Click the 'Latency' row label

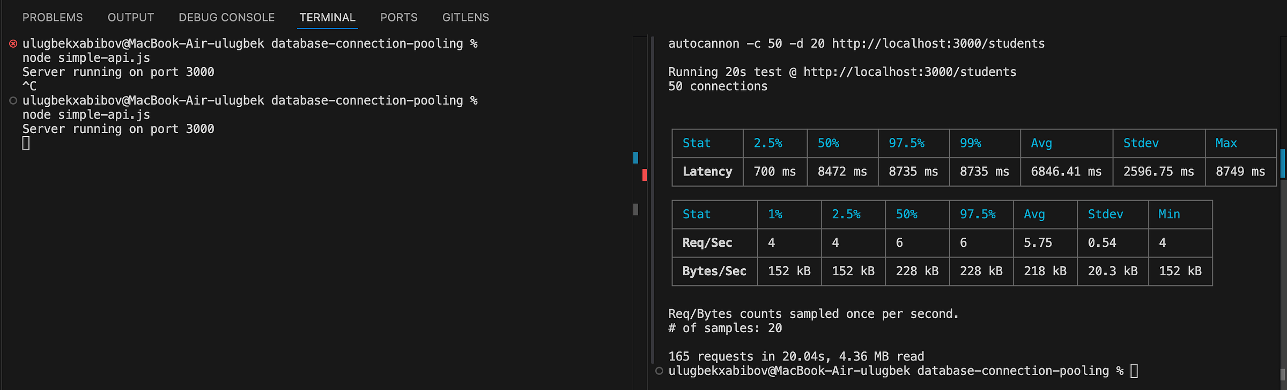click(707, 172)
